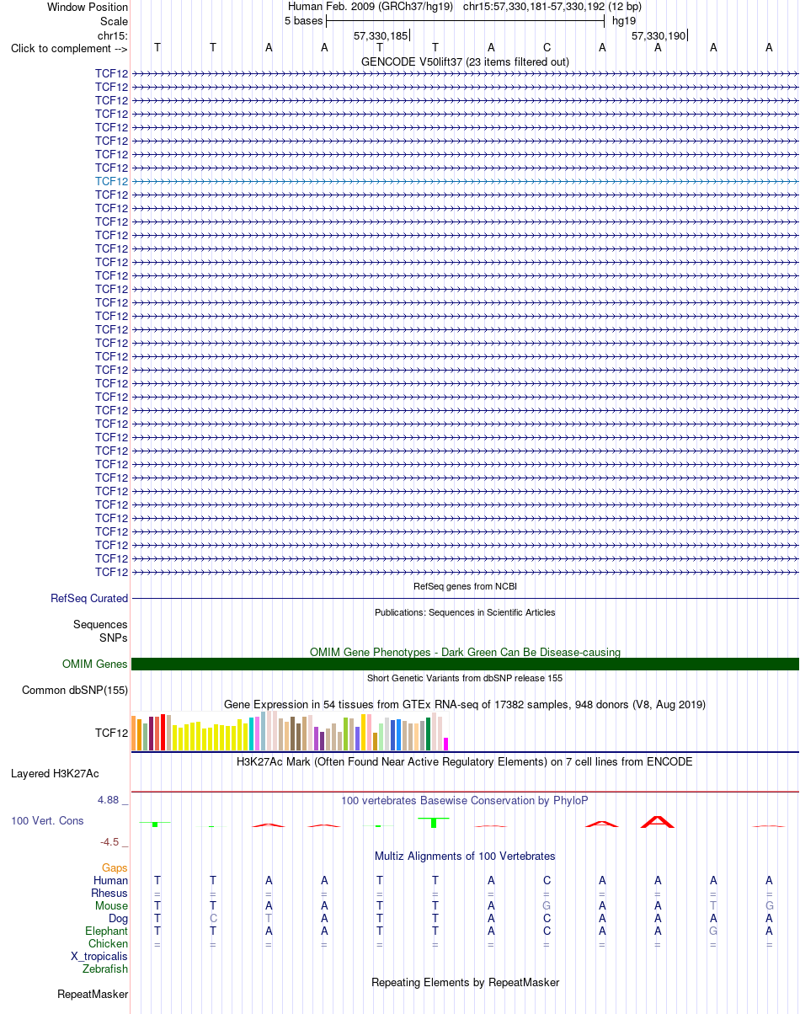Viewport: 800px width, 1014px height.
Task: Click the 'Human Feb. 2009 (GRCh37/hg19)' title text
Action: [x=371, y=7]
